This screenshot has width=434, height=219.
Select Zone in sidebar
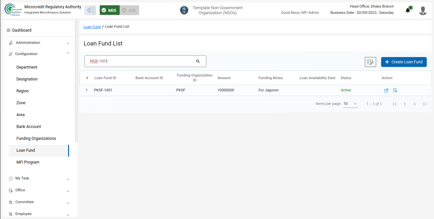(x=21, y=103)
